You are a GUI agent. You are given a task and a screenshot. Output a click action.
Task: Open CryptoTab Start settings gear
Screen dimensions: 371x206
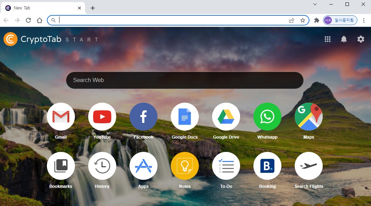pyautogui.click(x=360, y=39)
